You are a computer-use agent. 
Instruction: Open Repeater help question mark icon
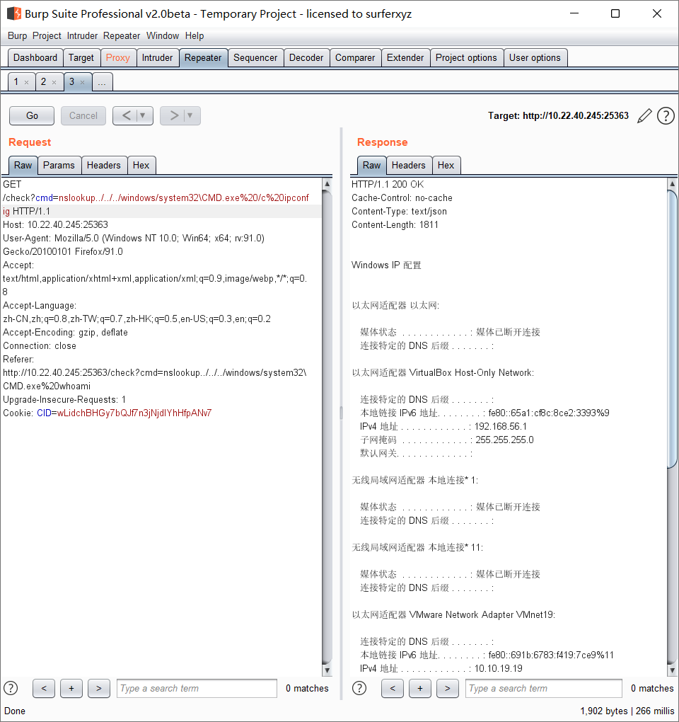coord(666,115)
